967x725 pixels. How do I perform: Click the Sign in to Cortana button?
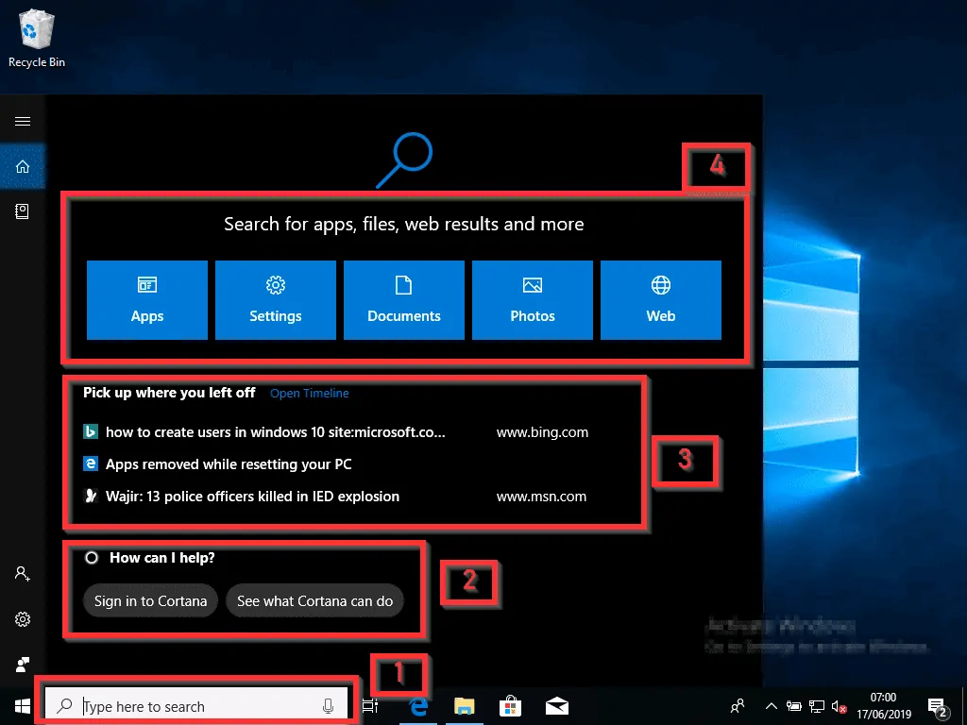point(150,600)
